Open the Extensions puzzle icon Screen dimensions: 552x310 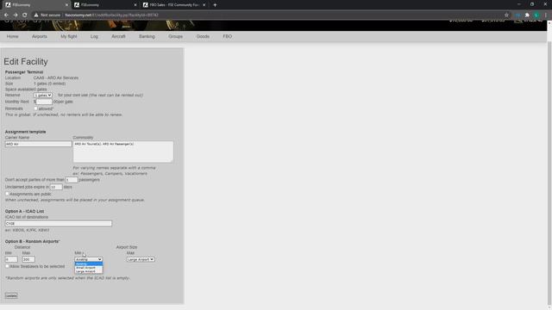[527, 15]
